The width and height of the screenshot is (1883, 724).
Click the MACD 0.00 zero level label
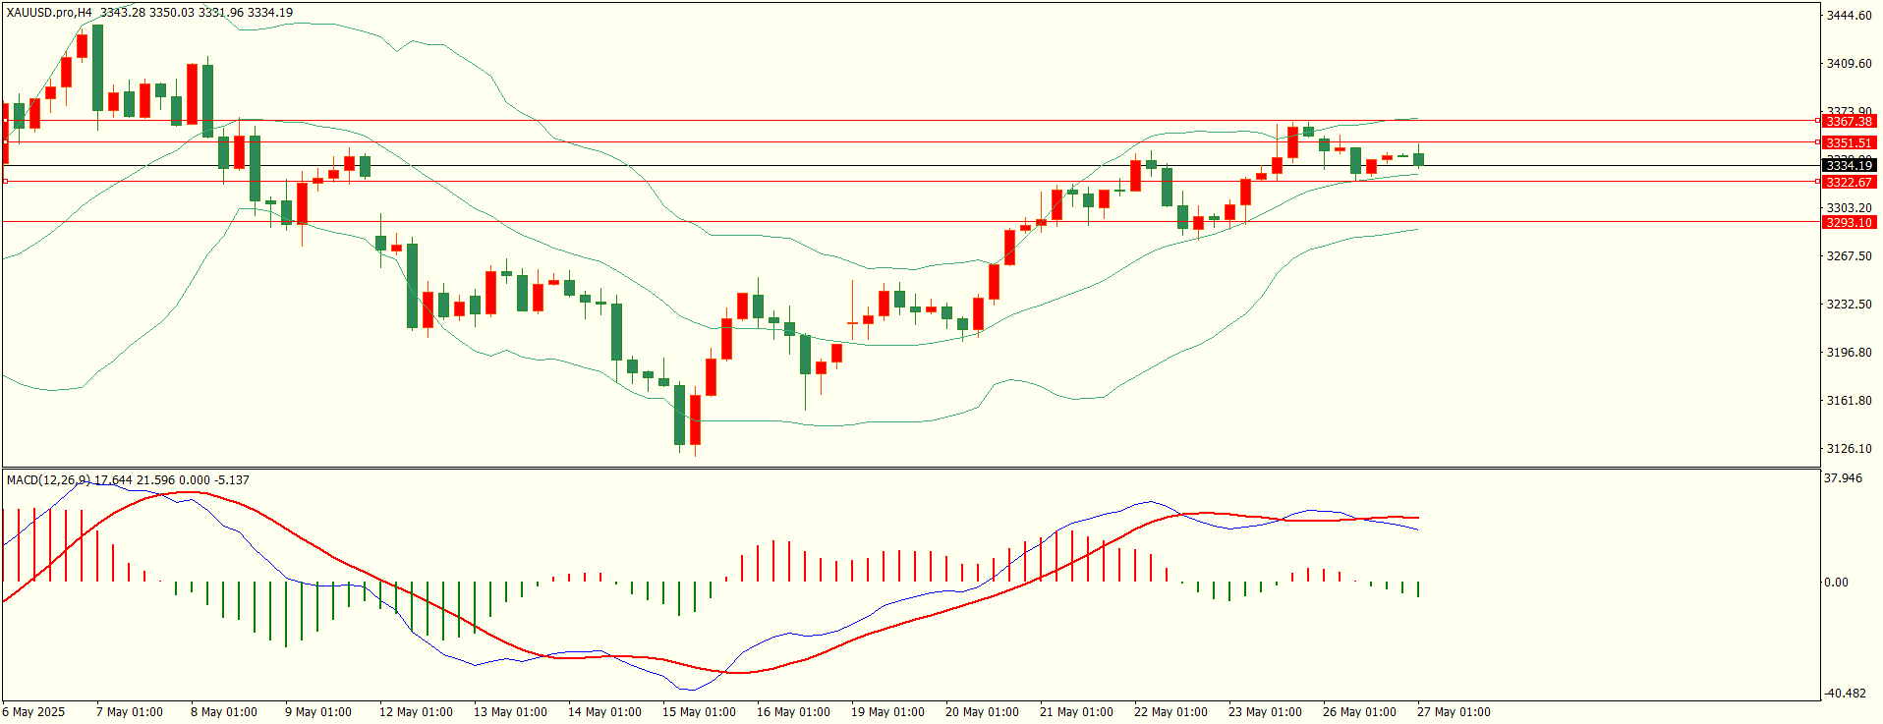click(x=1836, y=583)
